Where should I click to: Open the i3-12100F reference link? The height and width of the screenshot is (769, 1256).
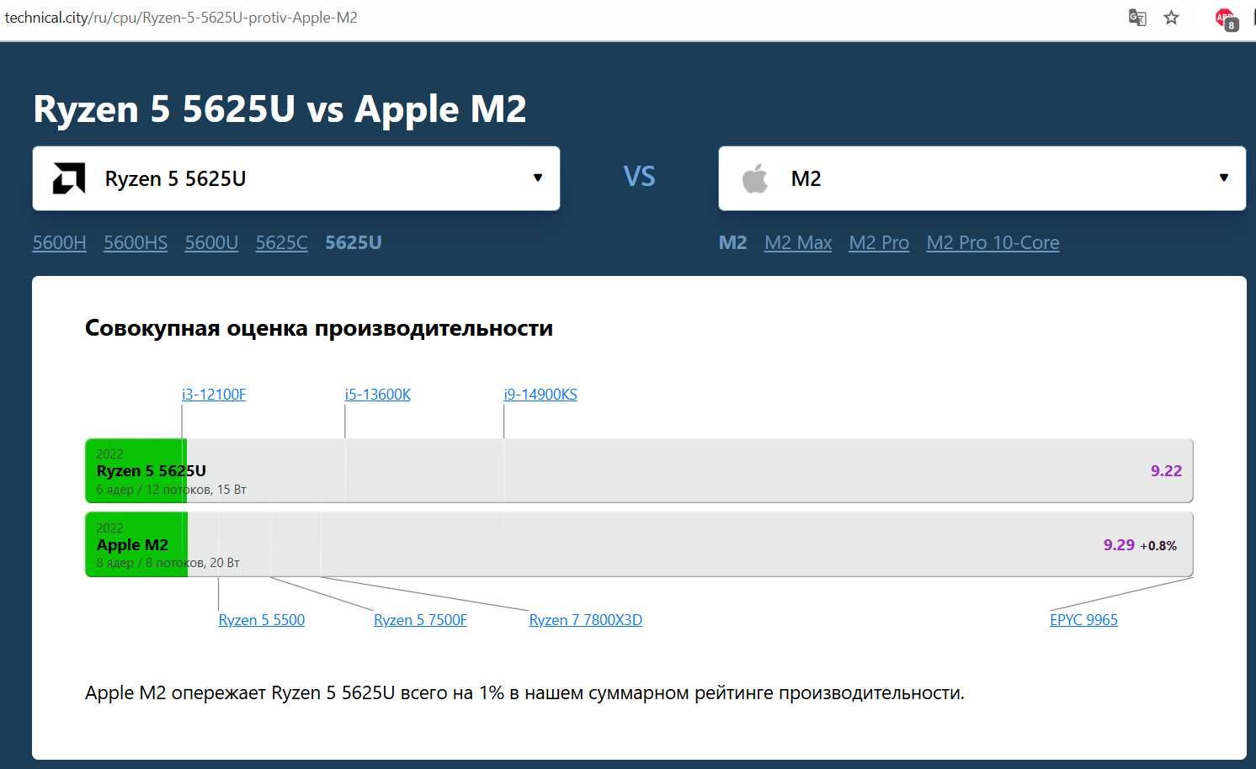214,395
